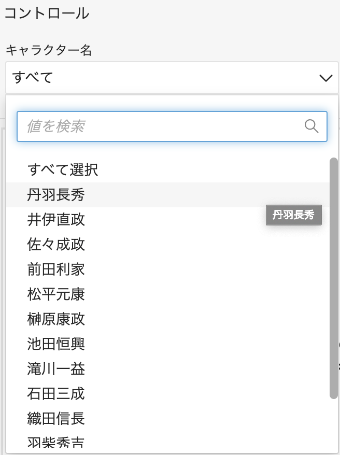This screenshot has width=340, height=455.
Task: Select 丹羽長秀 from the list
Action: coord(168,195)
